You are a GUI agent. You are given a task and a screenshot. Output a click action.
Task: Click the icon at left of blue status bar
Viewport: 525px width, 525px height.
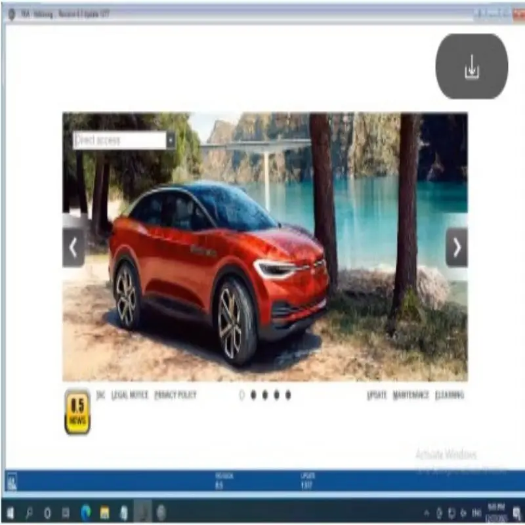(x=12, y=482)
